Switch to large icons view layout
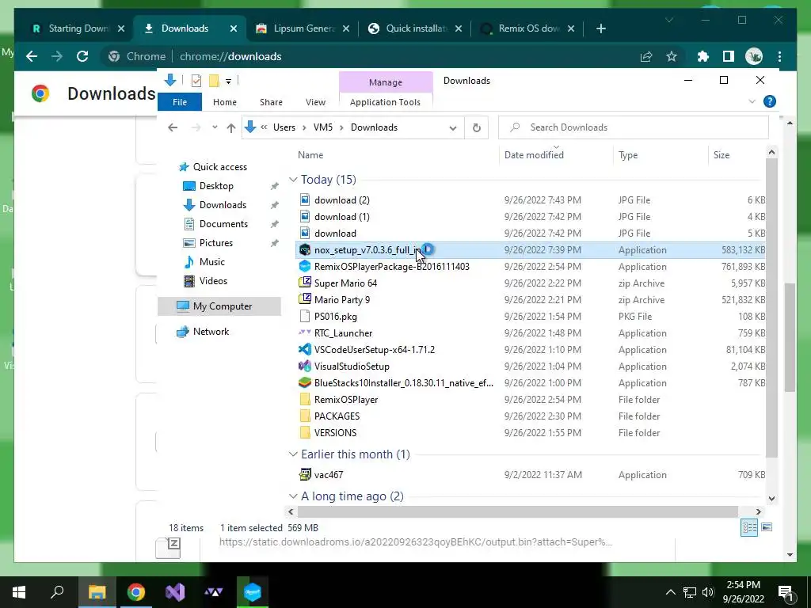 (767, 527)
